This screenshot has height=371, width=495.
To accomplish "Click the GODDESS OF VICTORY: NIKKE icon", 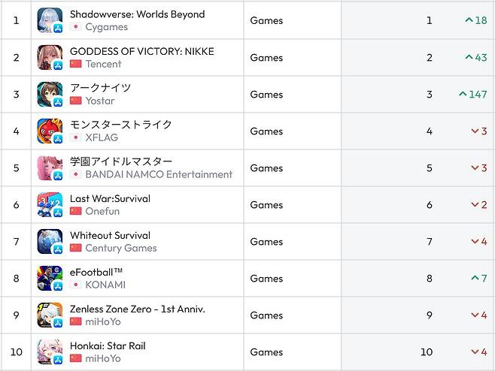I will tap(50, 57).
